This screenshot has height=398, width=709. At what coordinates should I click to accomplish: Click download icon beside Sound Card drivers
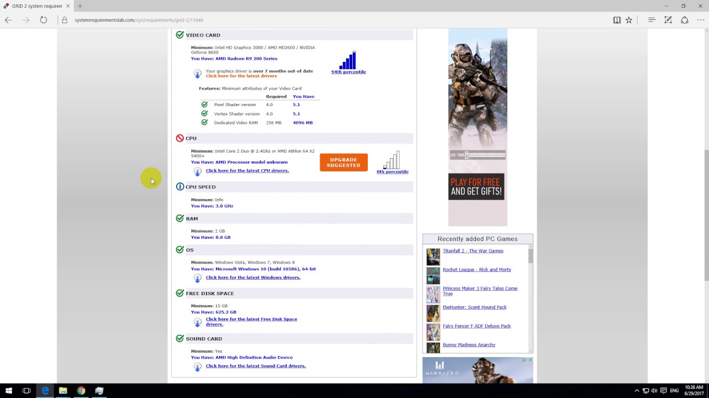click(197, 366)
